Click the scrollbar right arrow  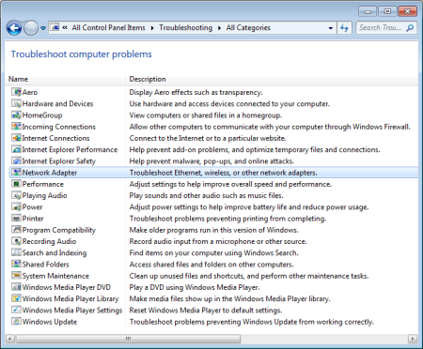(413, 339)
